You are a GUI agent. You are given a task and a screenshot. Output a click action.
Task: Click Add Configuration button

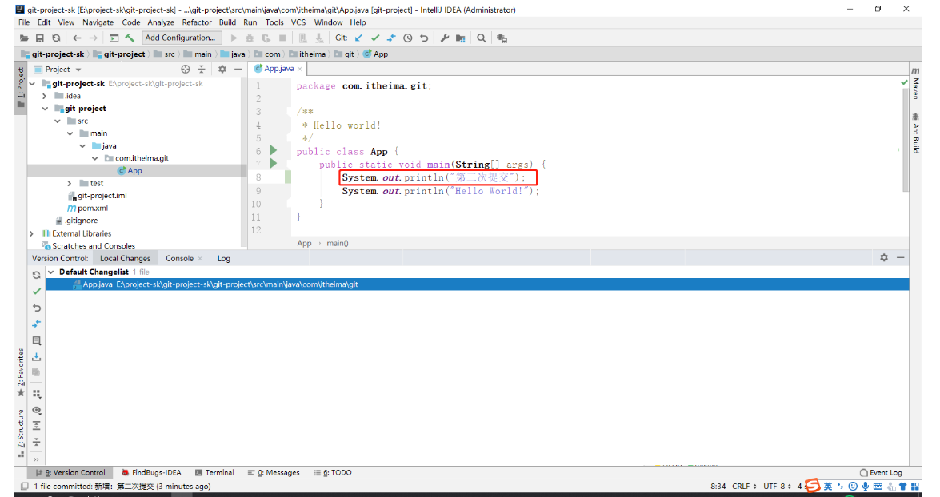pos(181,37)
